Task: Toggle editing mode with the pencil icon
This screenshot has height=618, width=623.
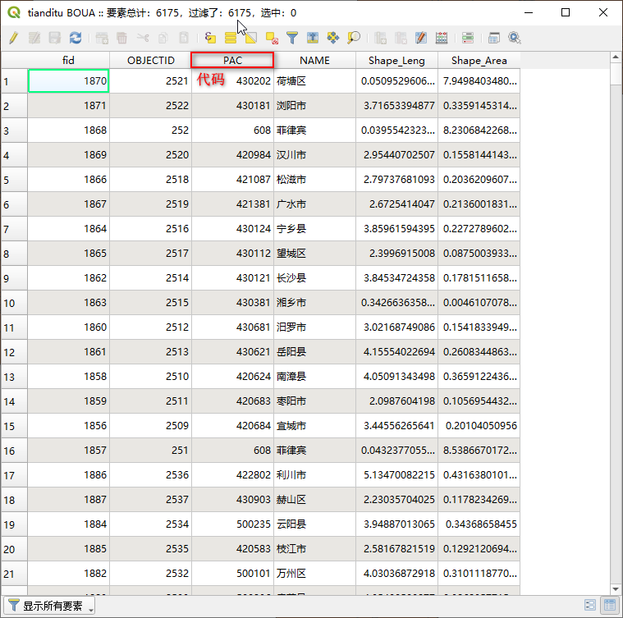Action: [x=13, y=38]
